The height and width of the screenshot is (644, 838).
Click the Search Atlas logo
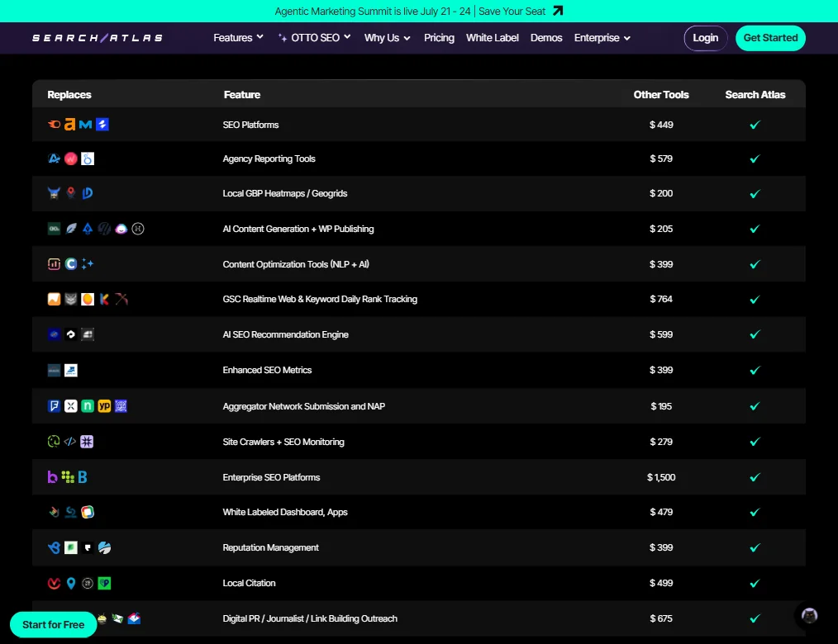coord(98,38)
